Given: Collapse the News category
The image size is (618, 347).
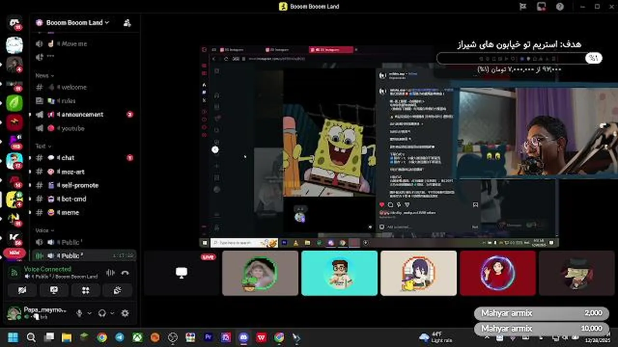Looking at the screenshot, I should (x=44, y=76).
